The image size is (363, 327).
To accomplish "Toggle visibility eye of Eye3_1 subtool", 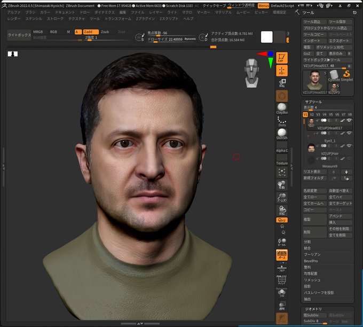I will (350, 133).
